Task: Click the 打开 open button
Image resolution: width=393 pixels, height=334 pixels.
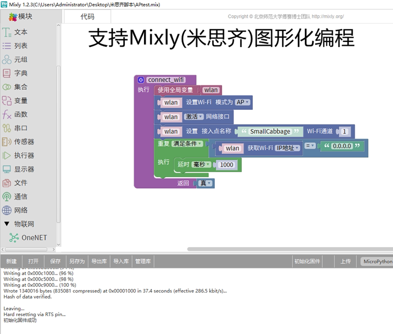Action: coord(34,261)
